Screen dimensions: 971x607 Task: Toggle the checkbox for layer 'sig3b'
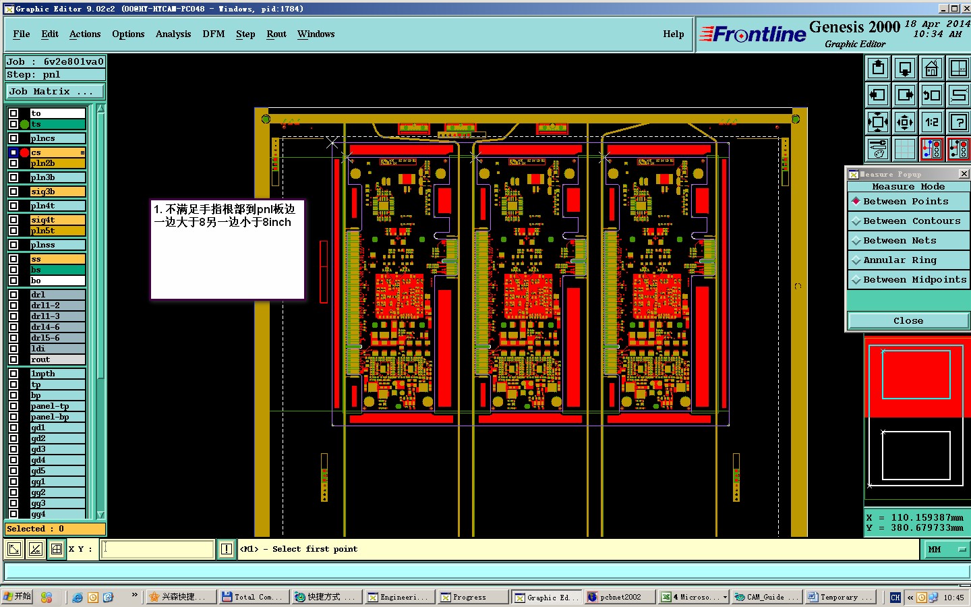pos(13,192)
